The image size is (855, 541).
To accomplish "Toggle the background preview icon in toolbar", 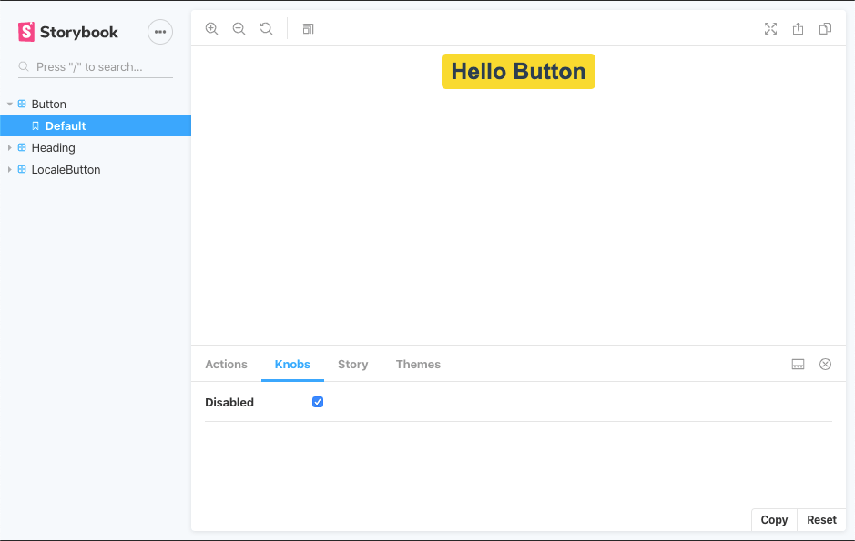I will coord(308,29).
